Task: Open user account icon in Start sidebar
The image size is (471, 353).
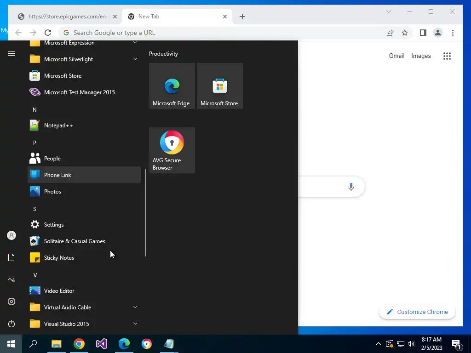Action: coord(11,235)
